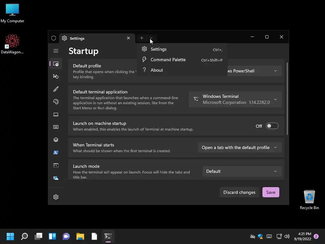Open the profile Defaults layers icon
Screen dimensions: 325x244
pyautogui.click(x=56, y=140)
